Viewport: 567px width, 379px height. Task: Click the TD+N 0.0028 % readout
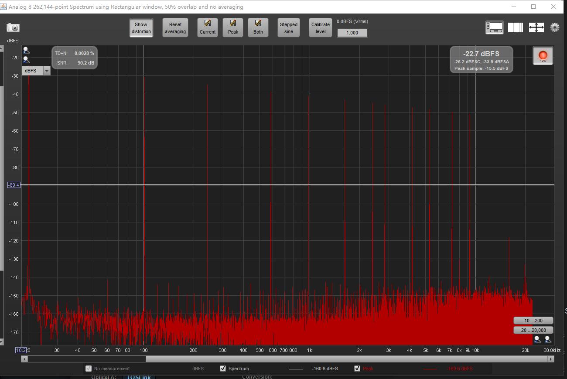[x=74, y=53]
